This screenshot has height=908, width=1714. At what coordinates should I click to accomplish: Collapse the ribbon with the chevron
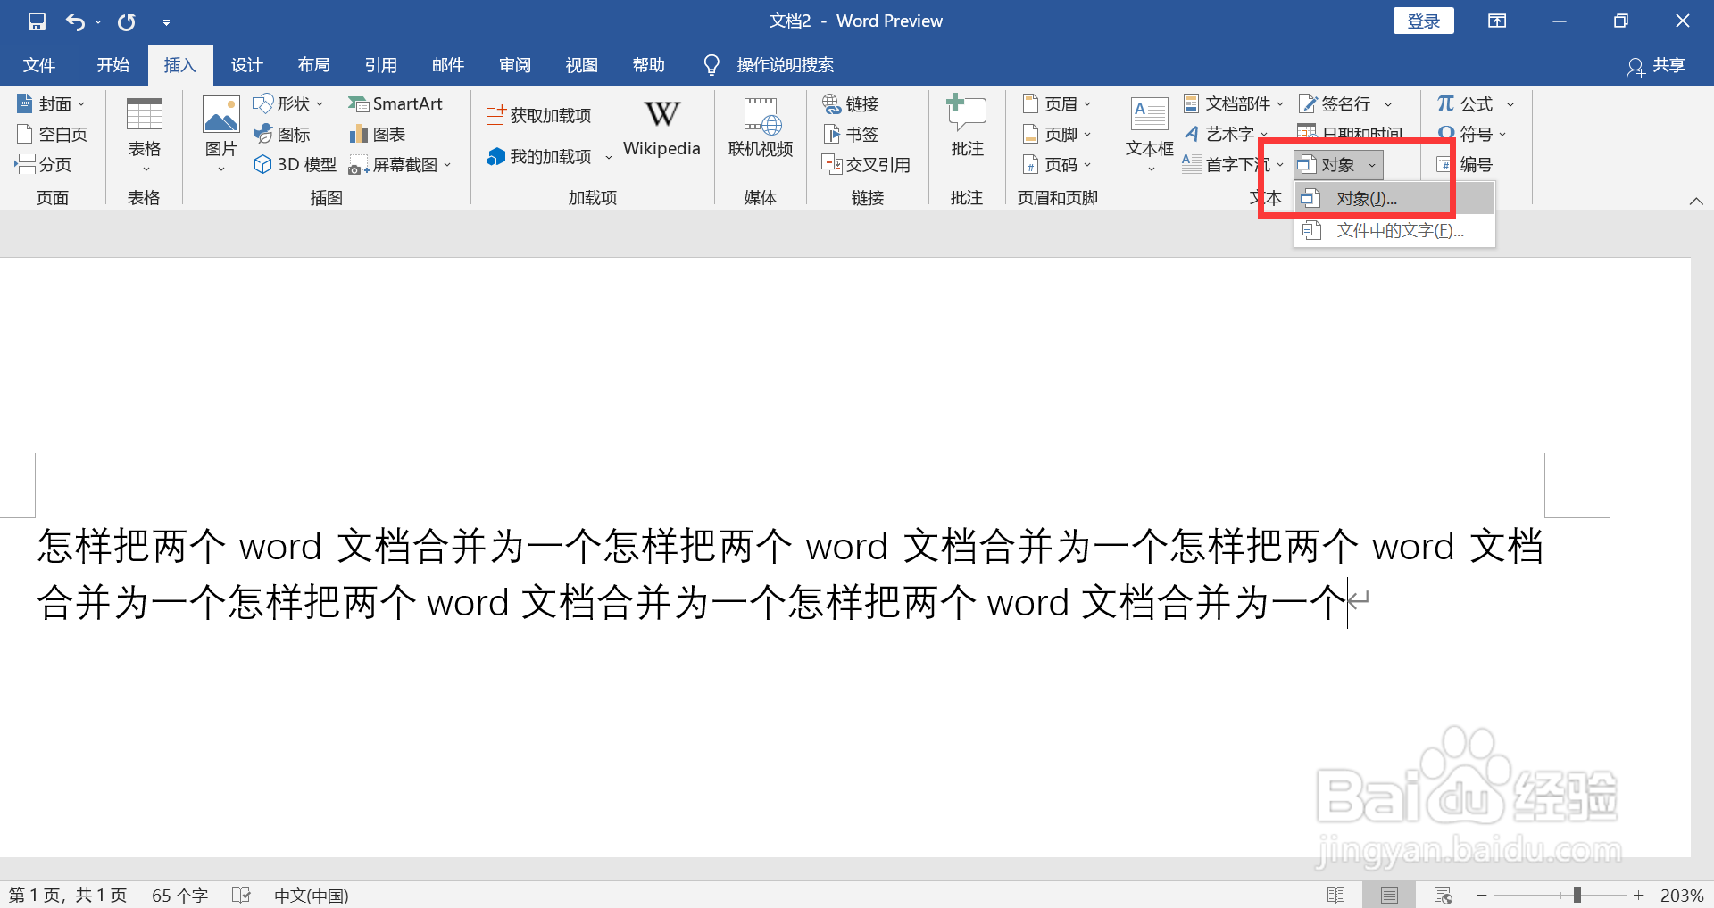1696,201
